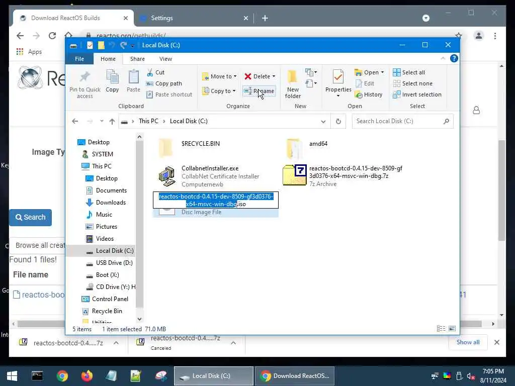Open Recent locations dropdown arrow

102,121
